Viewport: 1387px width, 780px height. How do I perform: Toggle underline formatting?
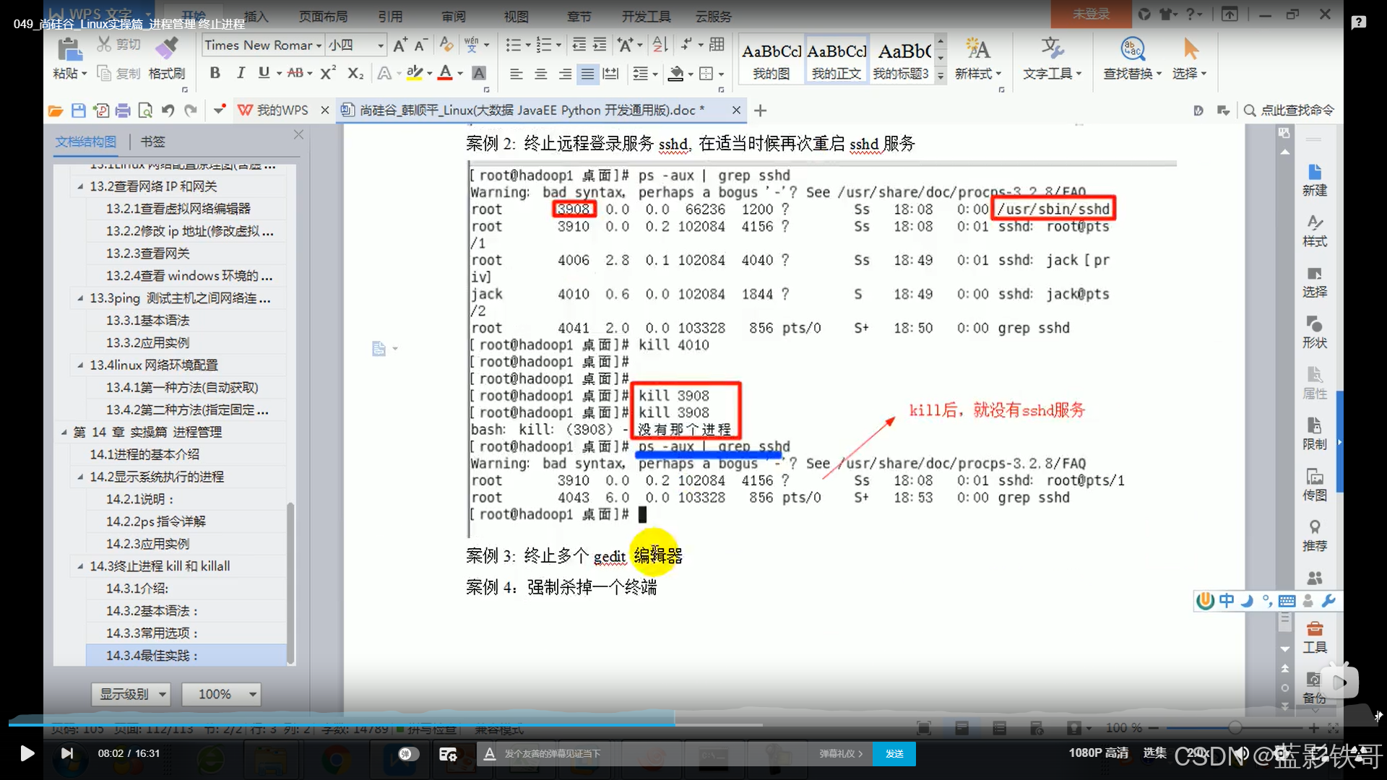click(264, 73)
